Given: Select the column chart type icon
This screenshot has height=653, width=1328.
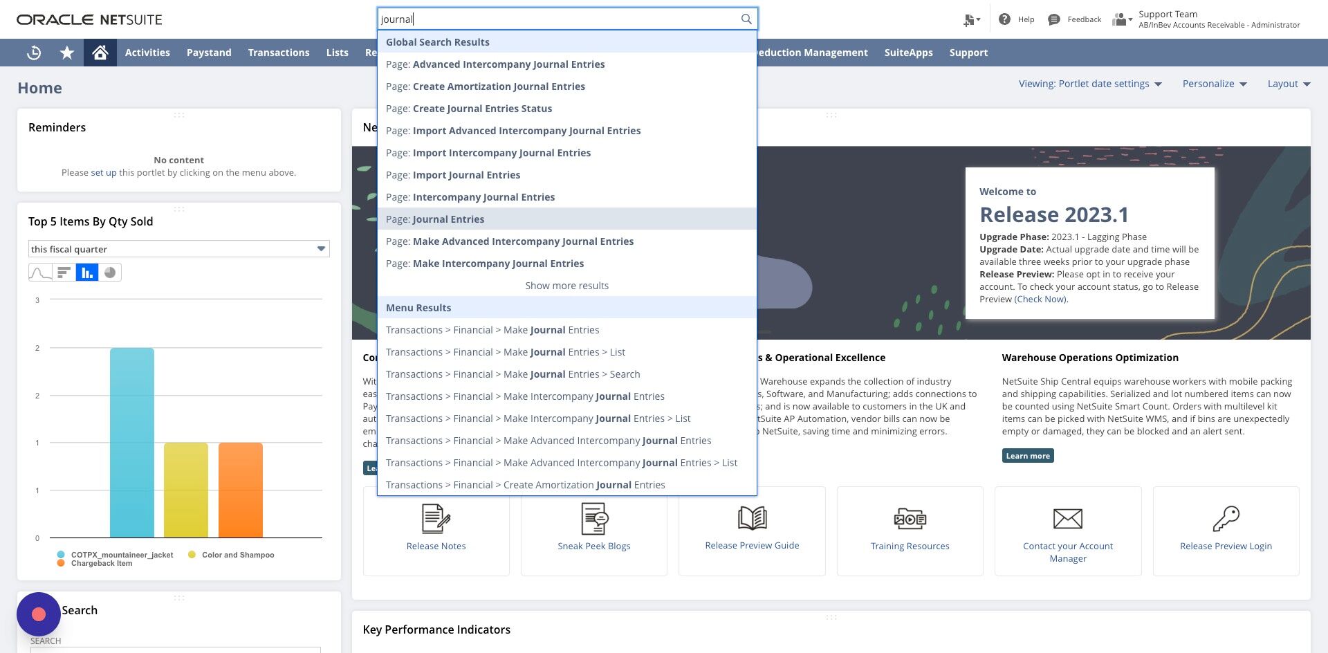Looking at the screenshot, I should click(x=86, y=273).
